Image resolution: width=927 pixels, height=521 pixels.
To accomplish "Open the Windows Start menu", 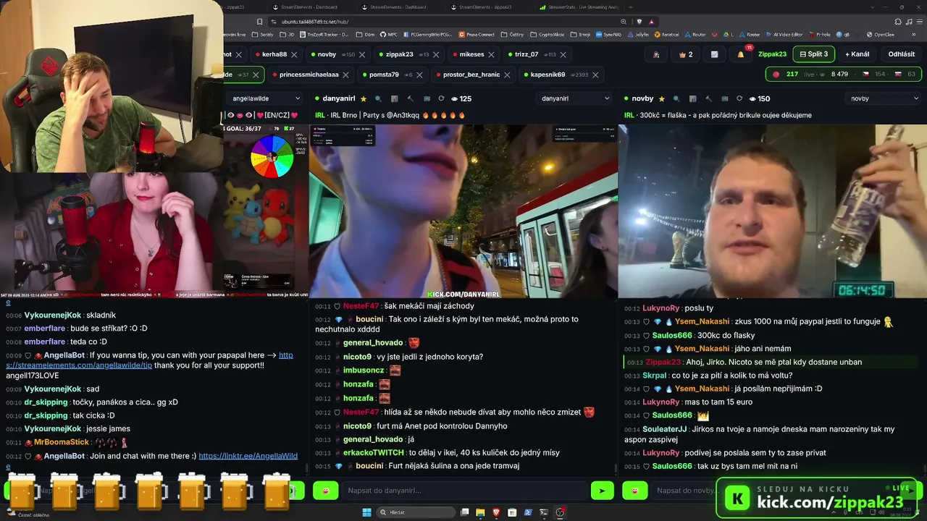I will pyautogui.click(x=367, y=512).
